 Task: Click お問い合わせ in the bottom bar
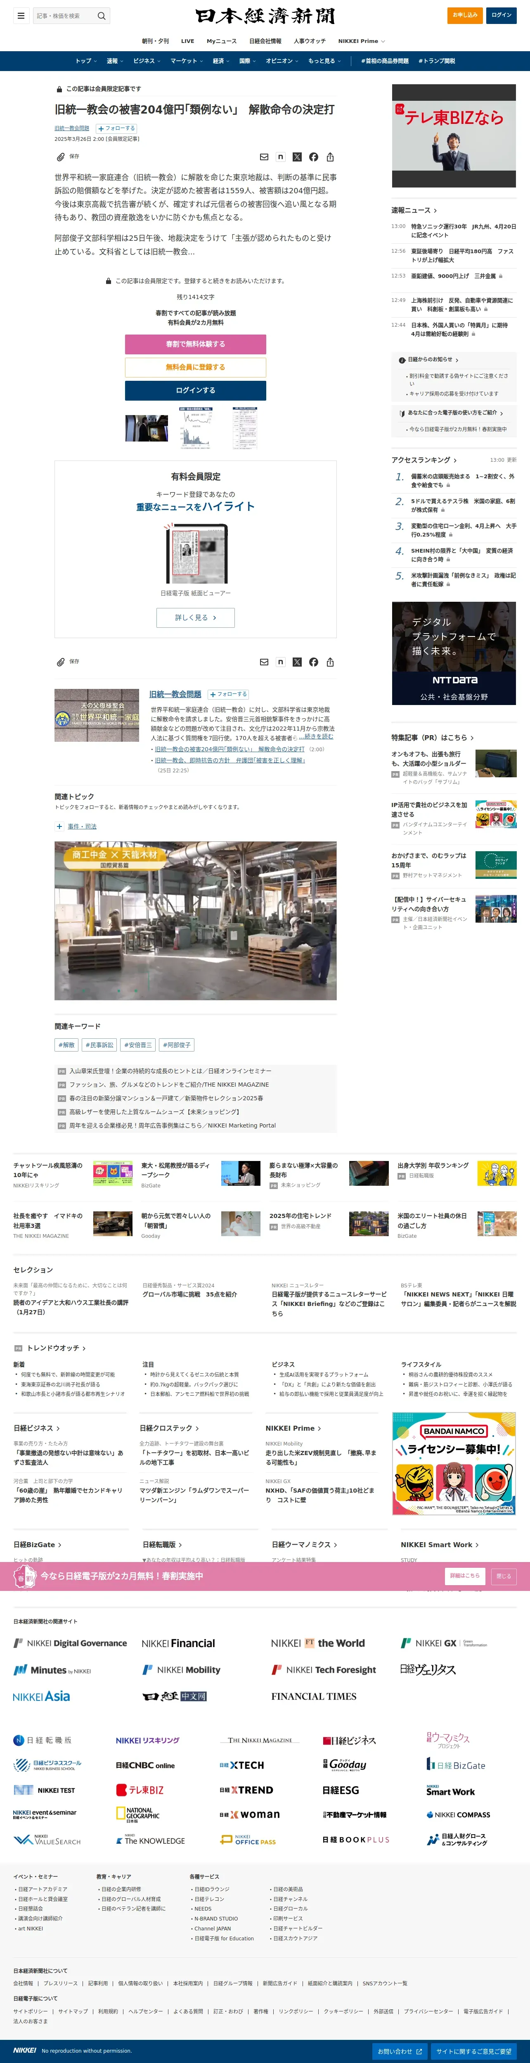(x=400, y=2052)
